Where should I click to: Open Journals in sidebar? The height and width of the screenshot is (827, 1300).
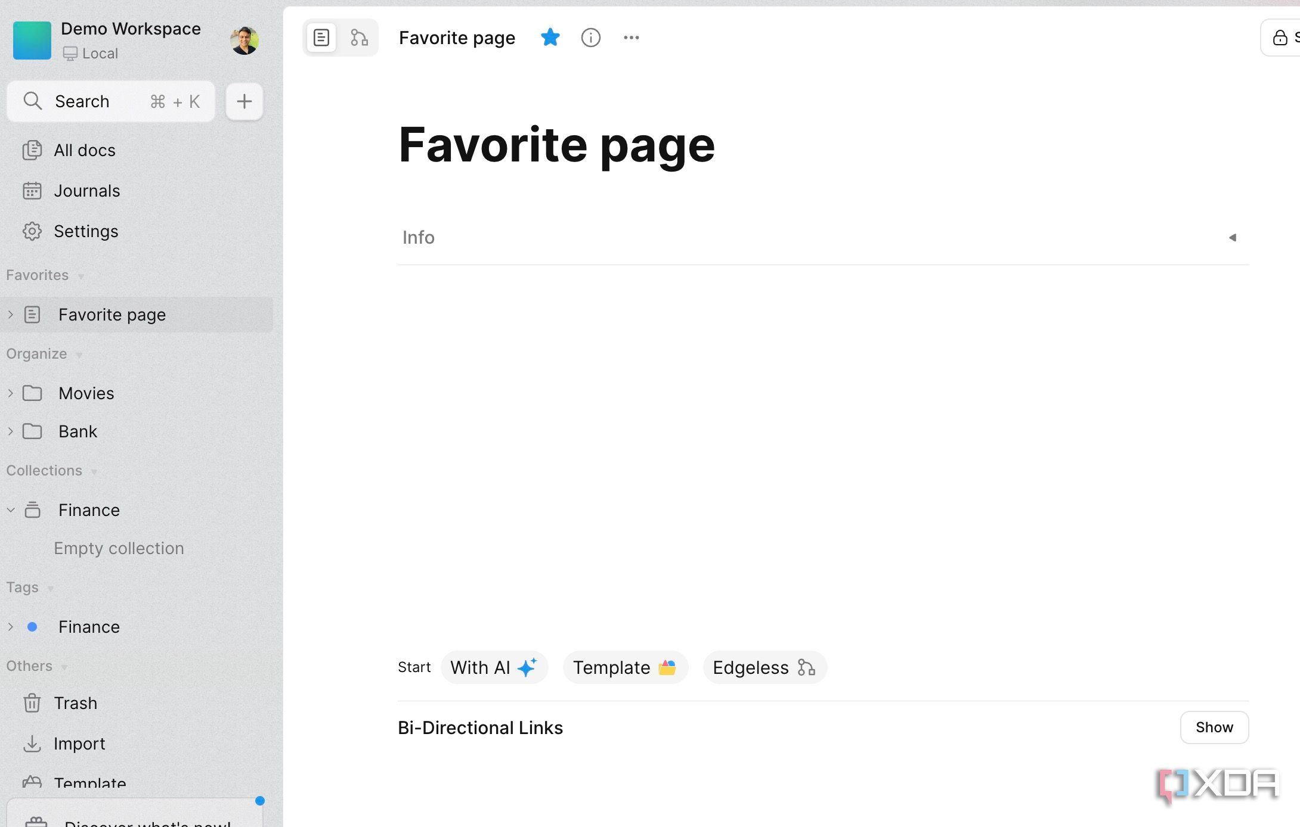pyautogui.click(x=86, y=191)
